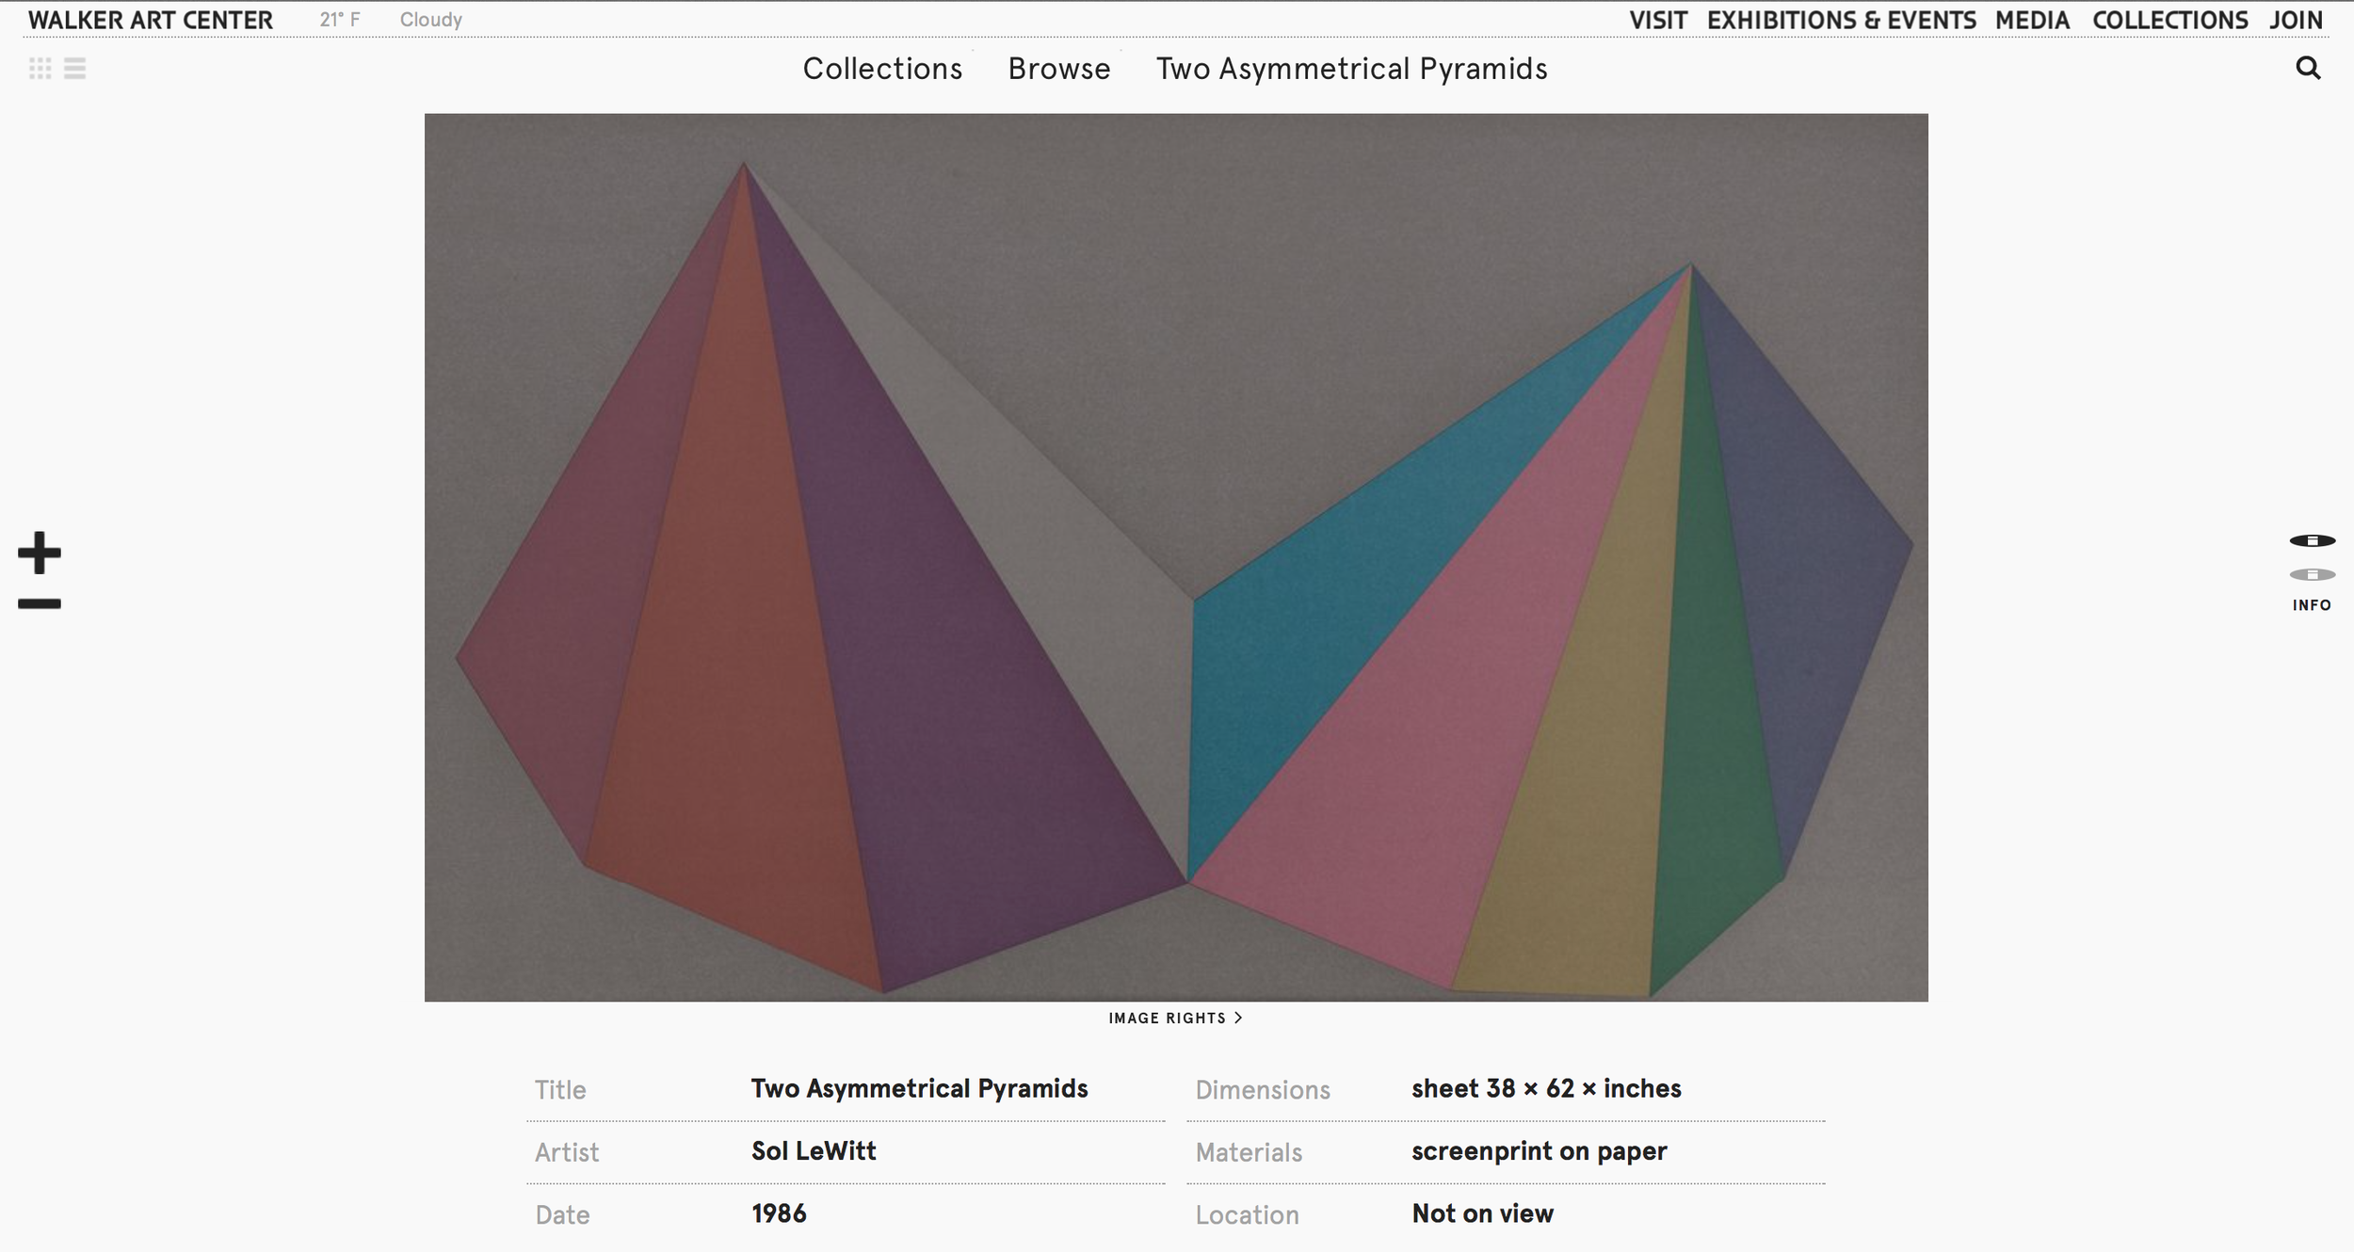Click the Browse breadcrumb
Viewport: 2354px width, 1252px height.
[x=1059, y=69]
